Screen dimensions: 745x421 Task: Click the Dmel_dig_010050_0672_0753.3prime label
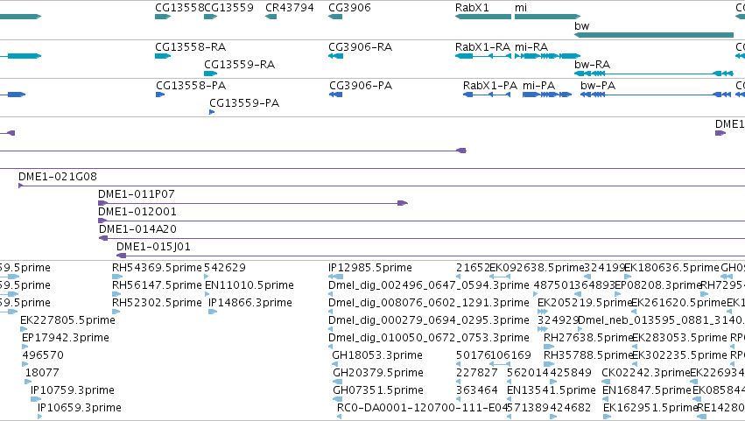[429, 339]
